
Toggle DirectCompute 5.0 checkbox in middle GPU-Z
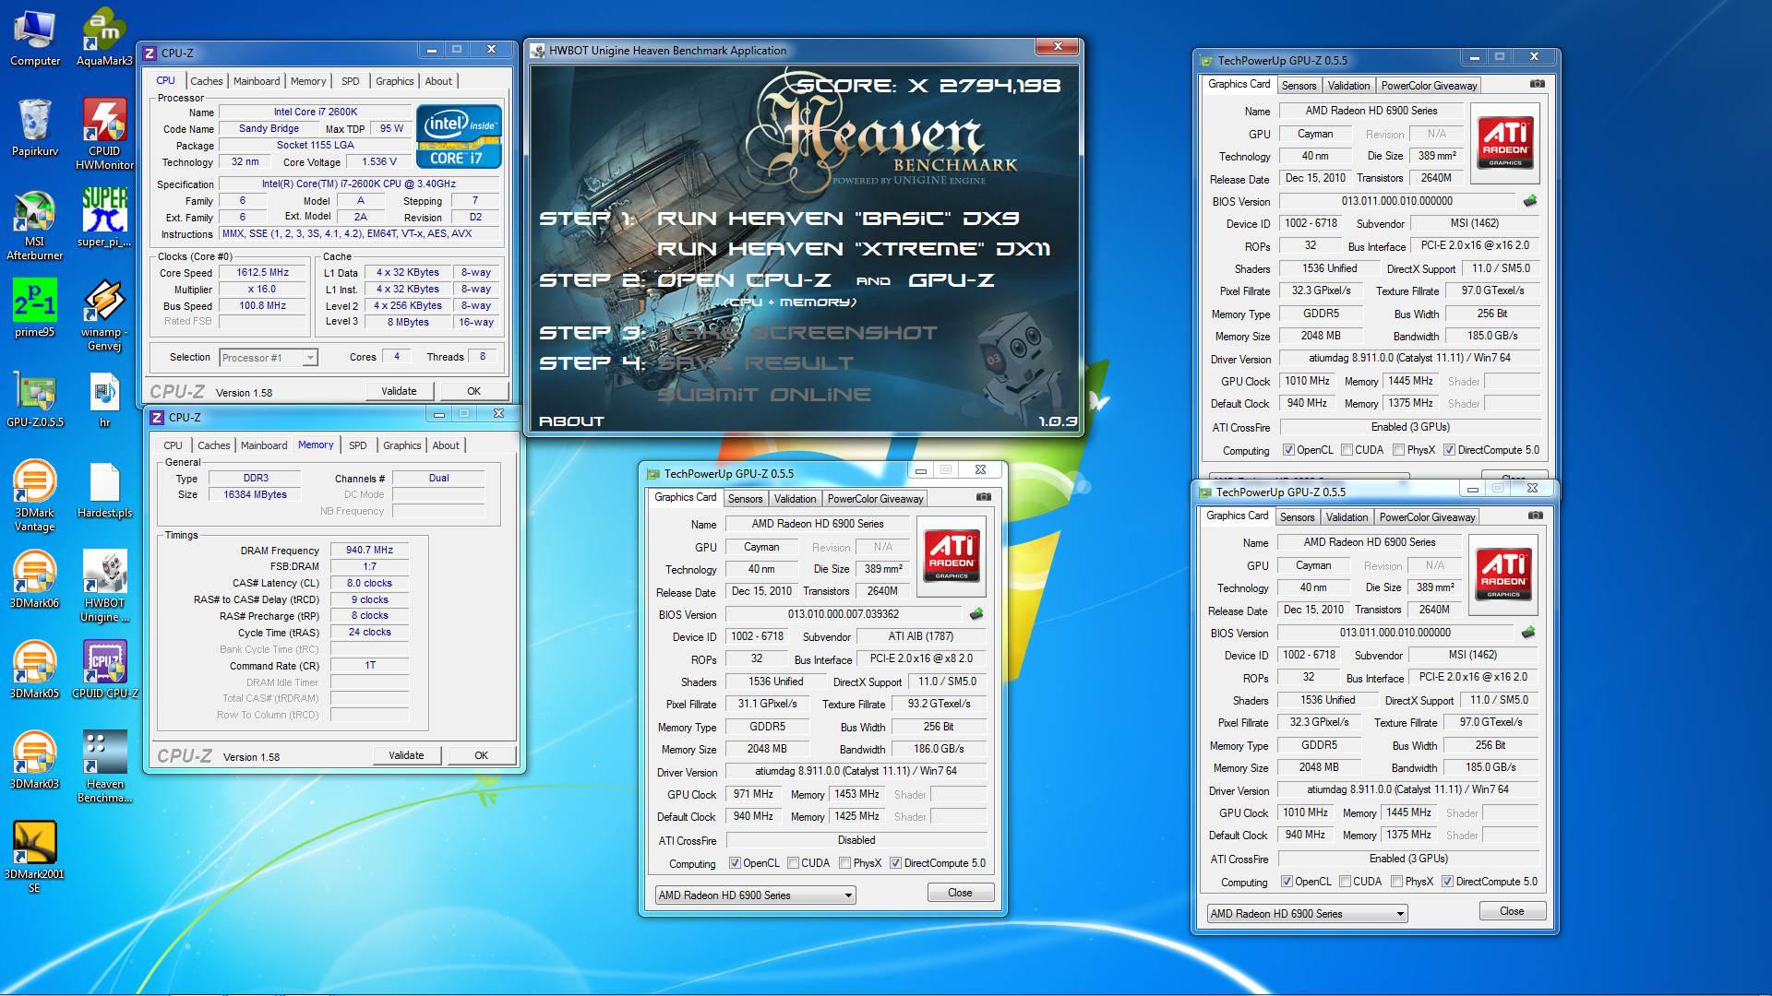895,863
